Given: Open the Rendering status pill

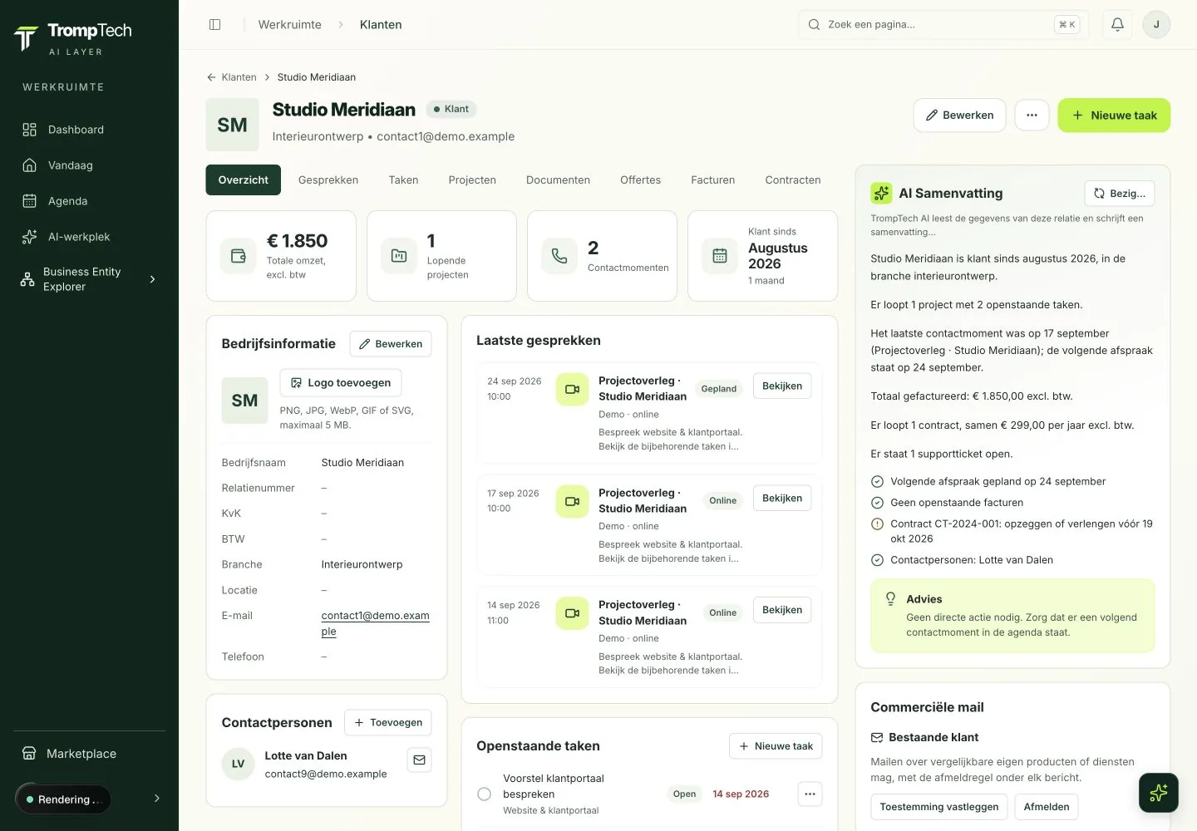Looking at the screenshot, I should pos(63,799).
